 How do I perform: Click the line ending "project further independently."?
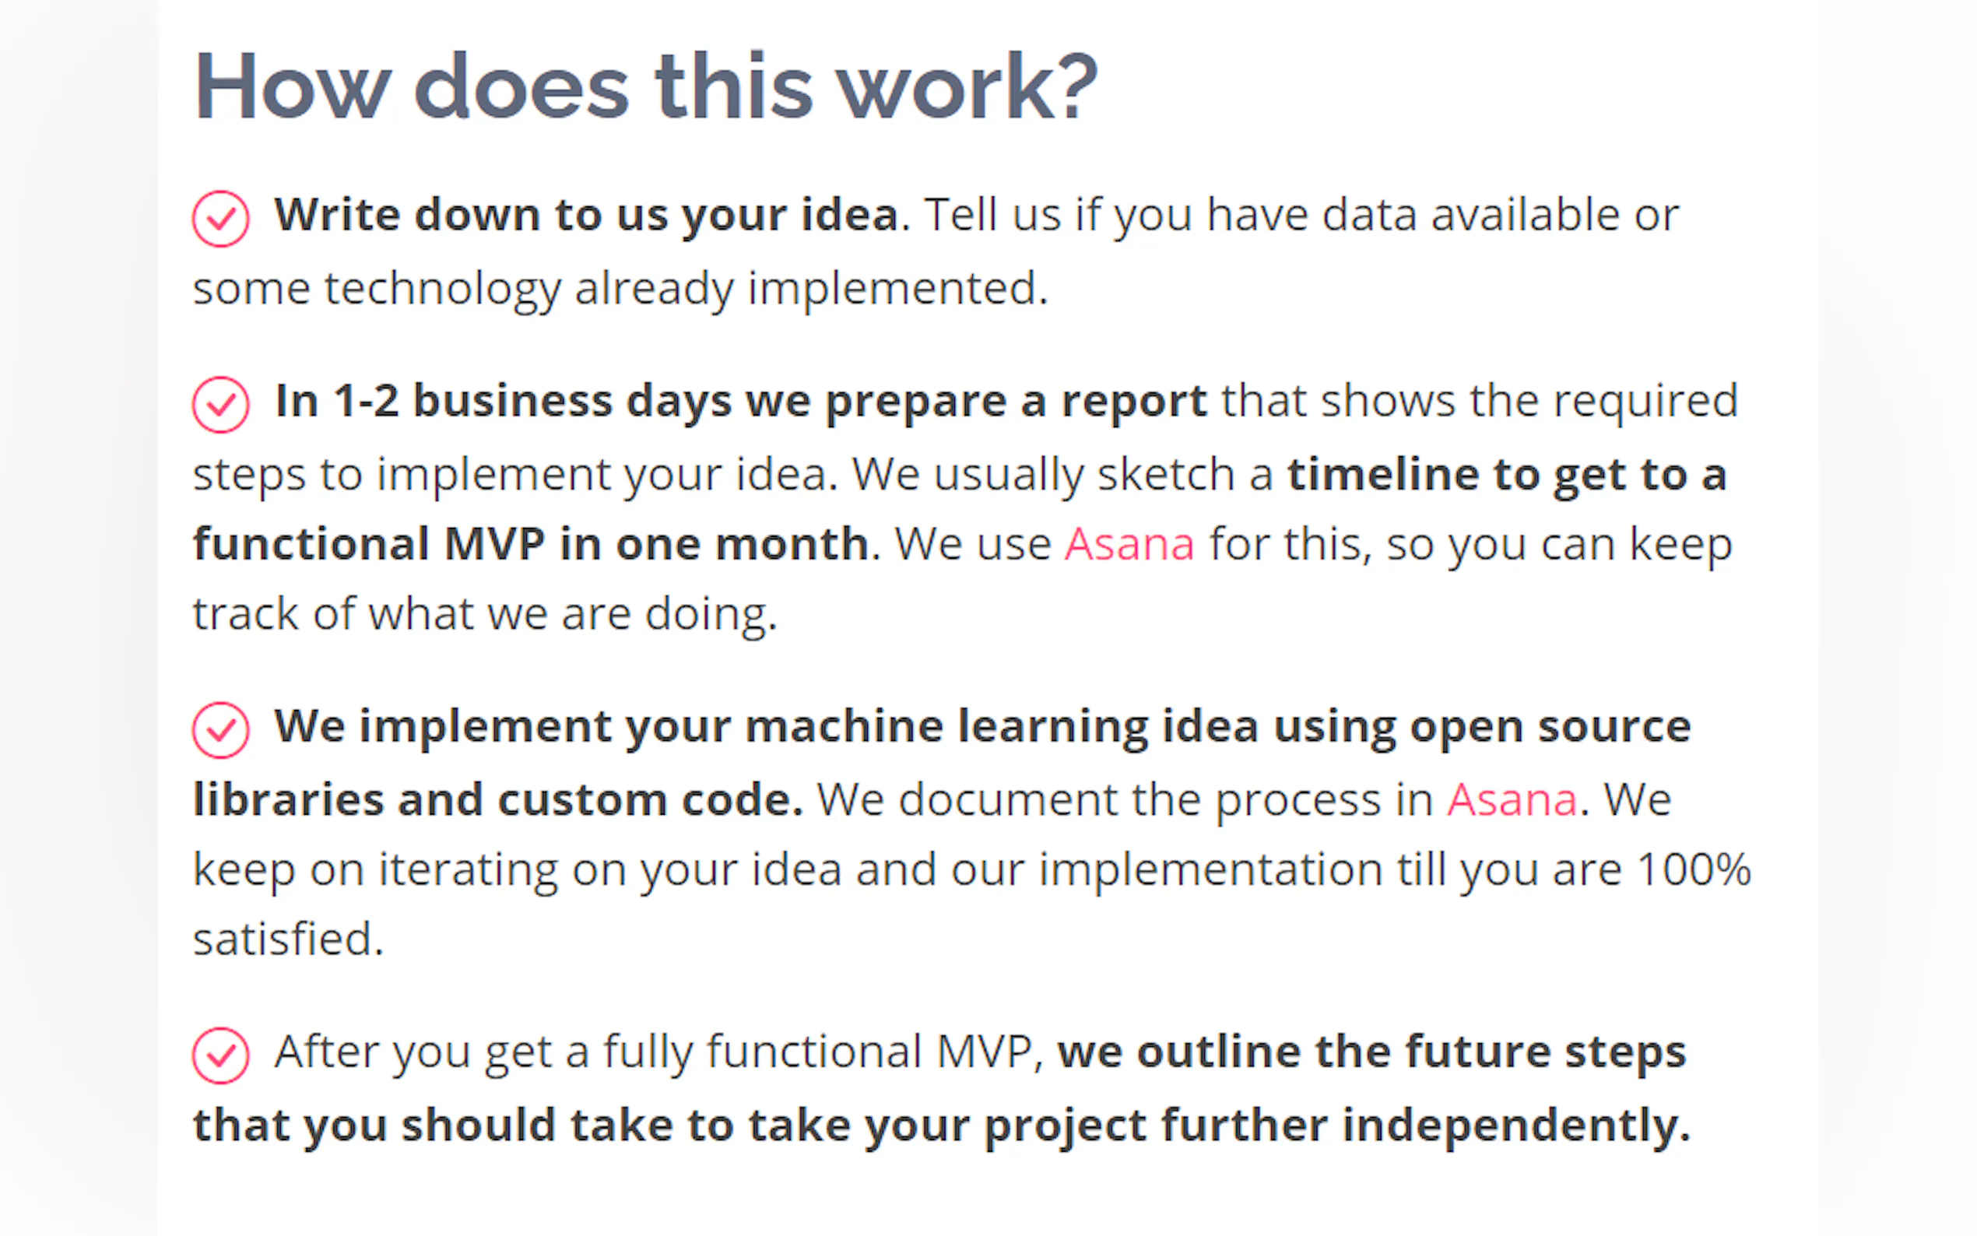pos(941,1125)
